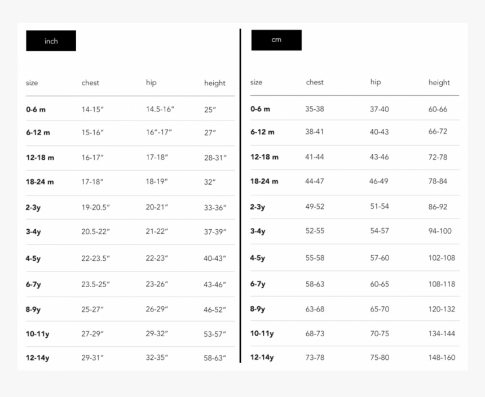This screenshot has height=397, width=485.
Task: Click the height value 94-100 in cm
Action: (x=440, y=231)
